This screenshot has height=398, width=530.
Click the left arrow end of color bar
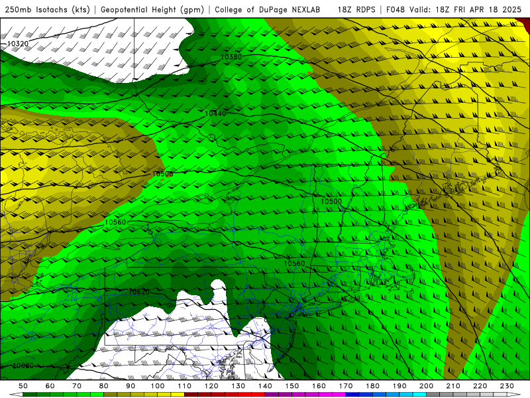pyautogui.click(x=15, y=395)
